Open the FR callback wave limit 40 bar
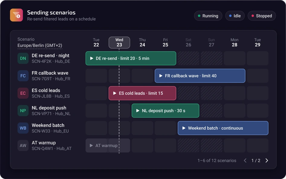The height and width of the screenshot is (179, 286). coord(200,76)
